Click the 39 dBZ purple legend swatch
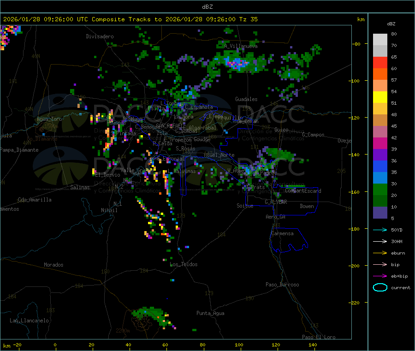This screenshot has width=415, height=351. (380, 155)
